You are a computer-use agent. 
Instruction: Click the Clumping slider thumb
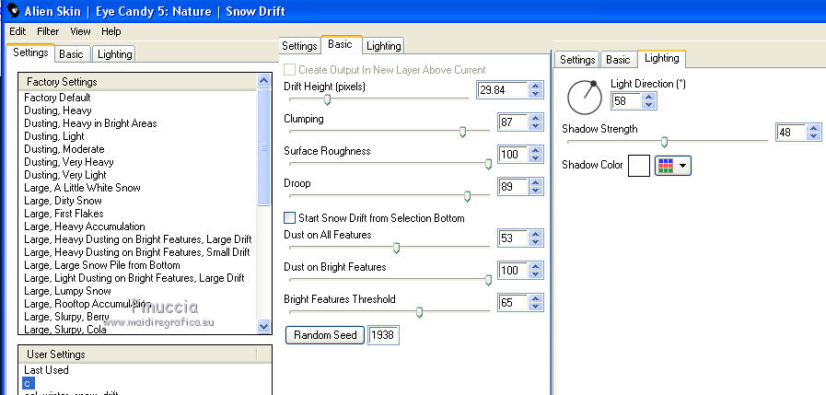(x=462, y=132)
